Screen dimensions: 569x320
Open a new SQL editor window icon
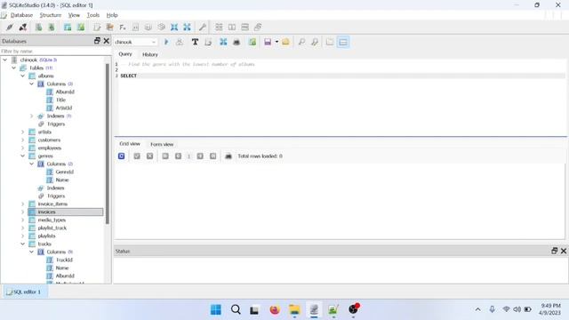[97, 28]
